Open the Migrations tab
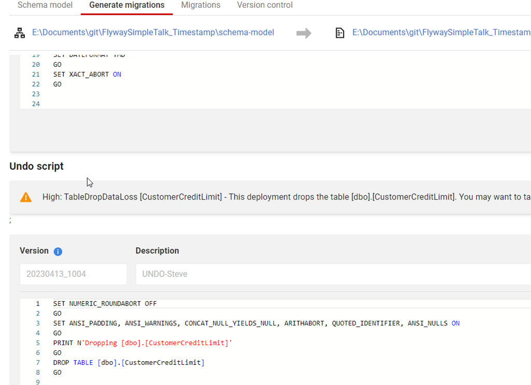The image size is (531, 385). tap(201, 5)
